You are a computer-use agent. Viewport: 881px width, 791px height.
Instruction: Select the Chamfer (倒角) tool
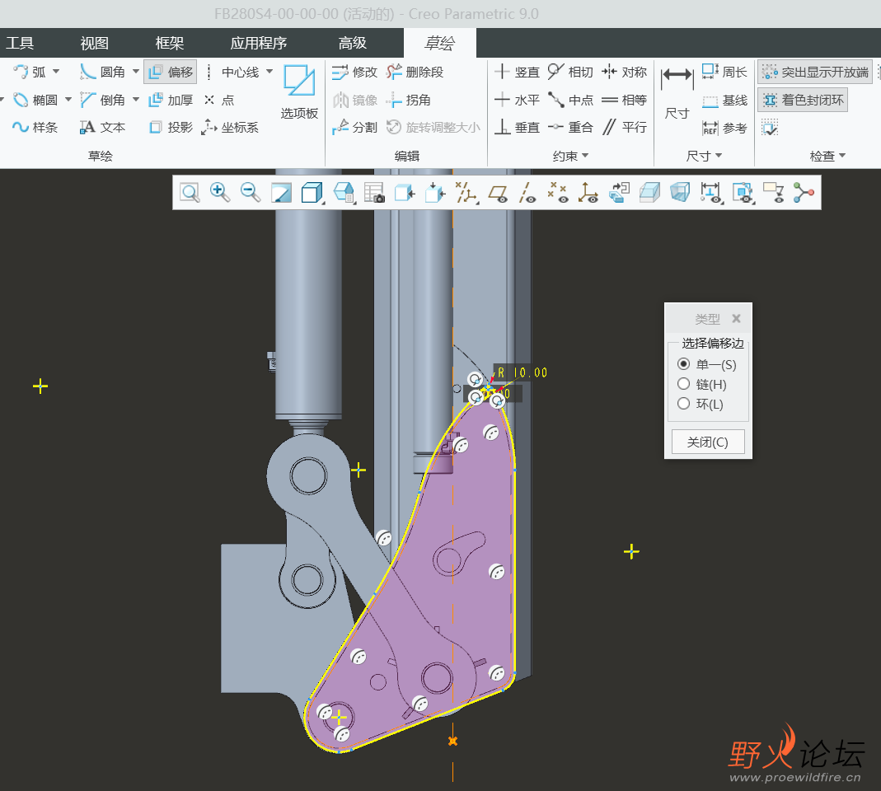pos(102,100)
